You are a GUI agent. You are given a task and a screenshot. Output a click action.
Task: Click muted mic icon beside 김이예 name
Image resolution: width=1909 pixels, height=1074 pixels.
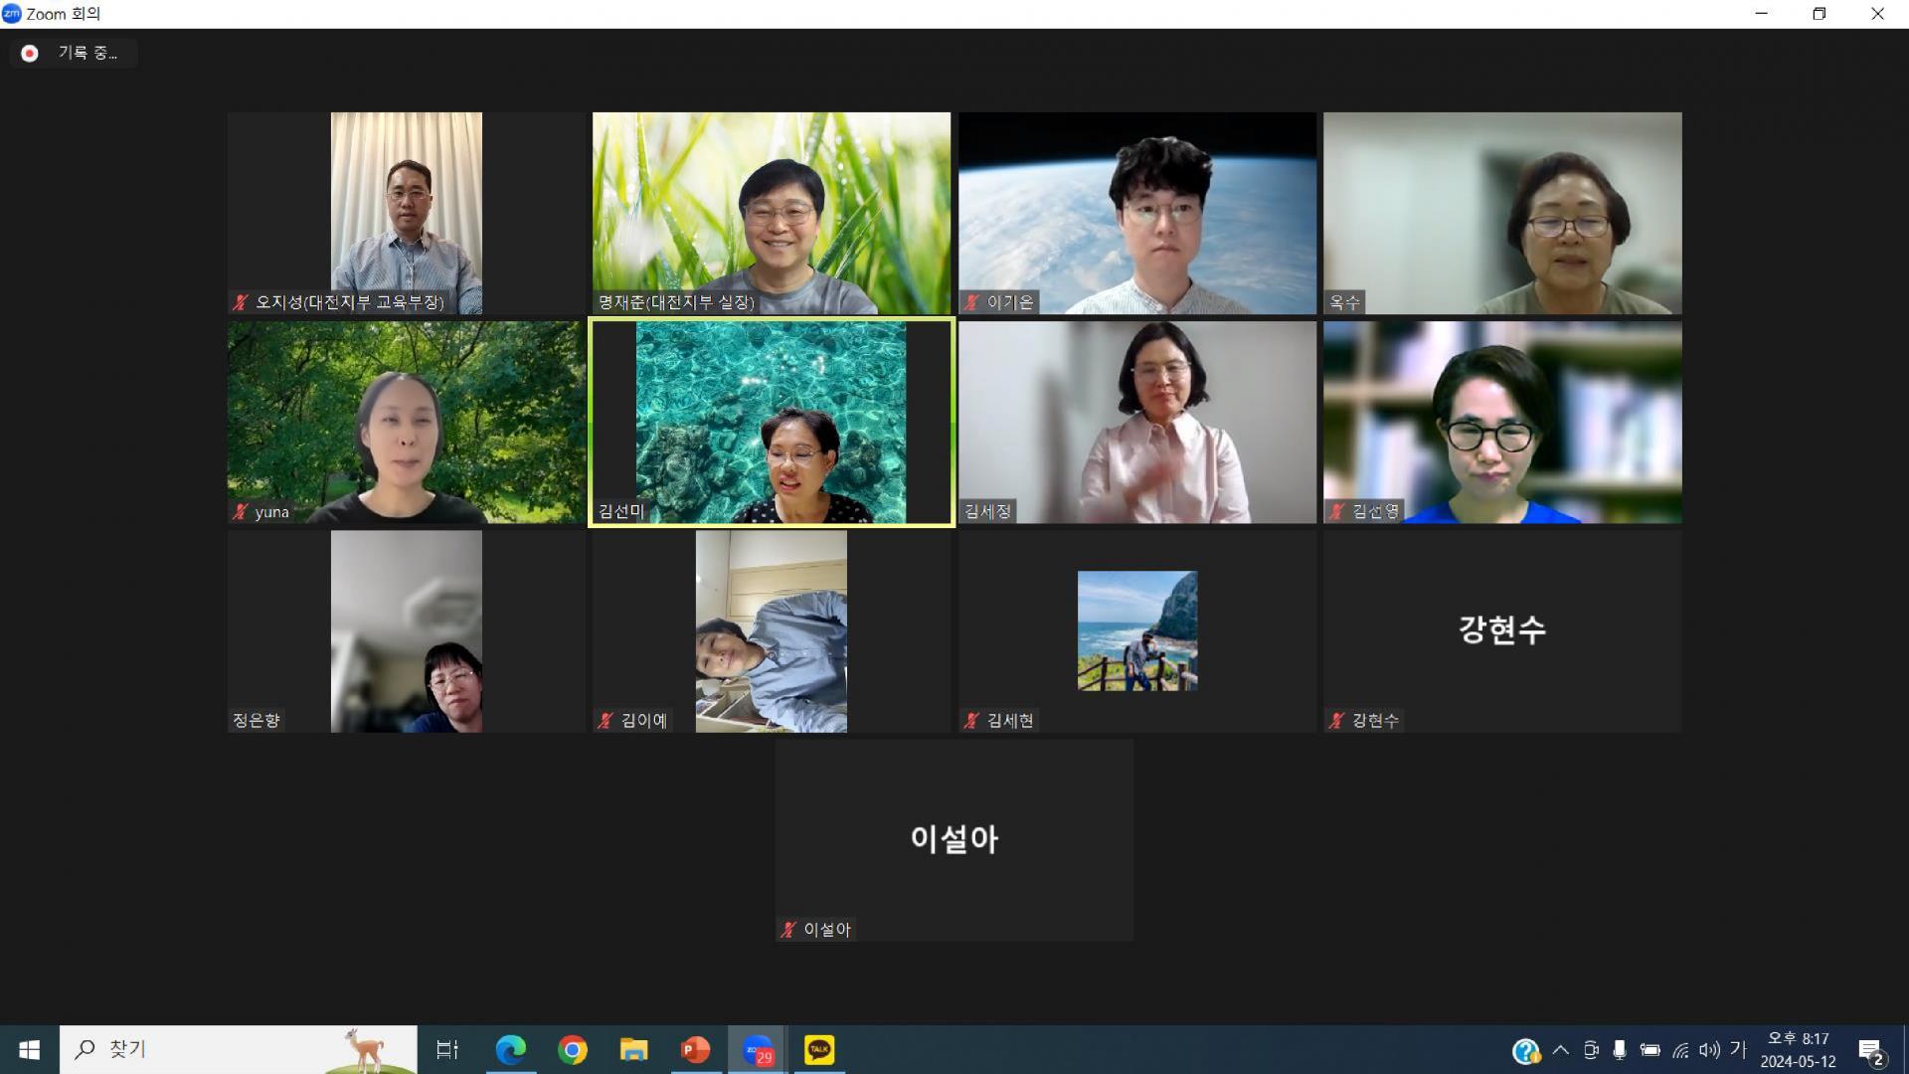[x=607, y=721]
